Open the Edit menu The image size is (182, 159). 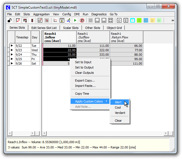pos(18,14)
